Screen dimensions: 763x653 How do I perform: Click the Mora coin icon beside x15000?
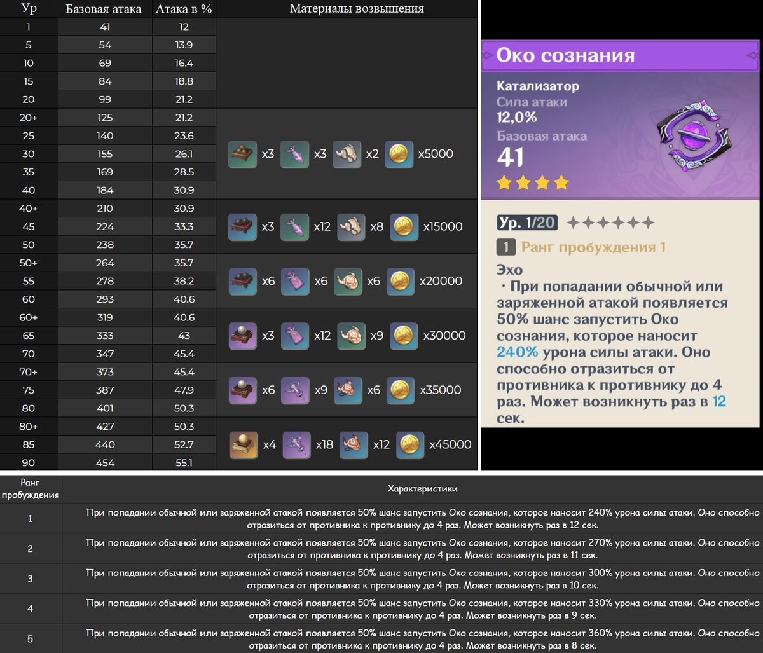click(x=404, y=227)
